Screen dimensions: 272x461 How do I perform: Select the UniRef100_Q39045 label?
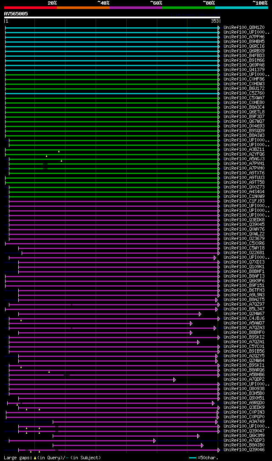(x=244, y=225)
